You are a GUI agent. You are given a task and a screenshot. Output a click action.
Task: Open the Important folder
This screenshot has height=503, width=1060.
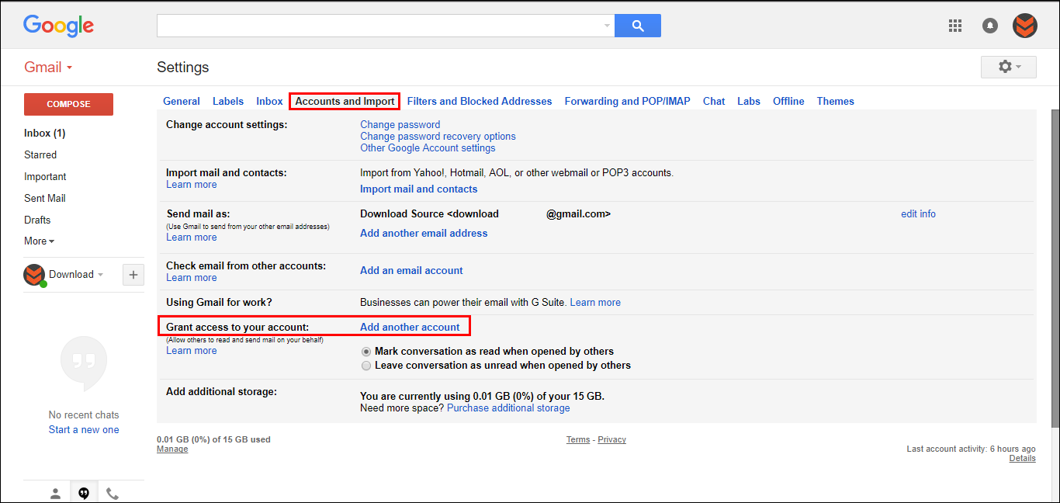(x=45, y=177)
